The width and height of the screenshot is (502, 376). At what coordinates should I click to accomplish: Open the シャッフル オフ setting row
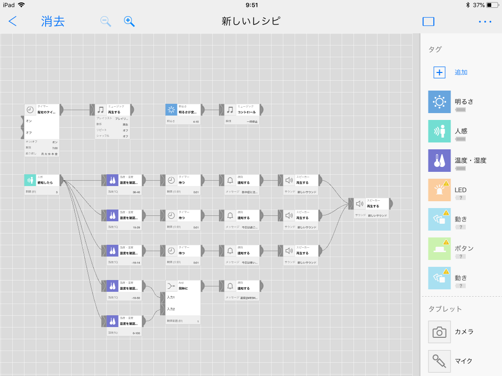[112, 136]
